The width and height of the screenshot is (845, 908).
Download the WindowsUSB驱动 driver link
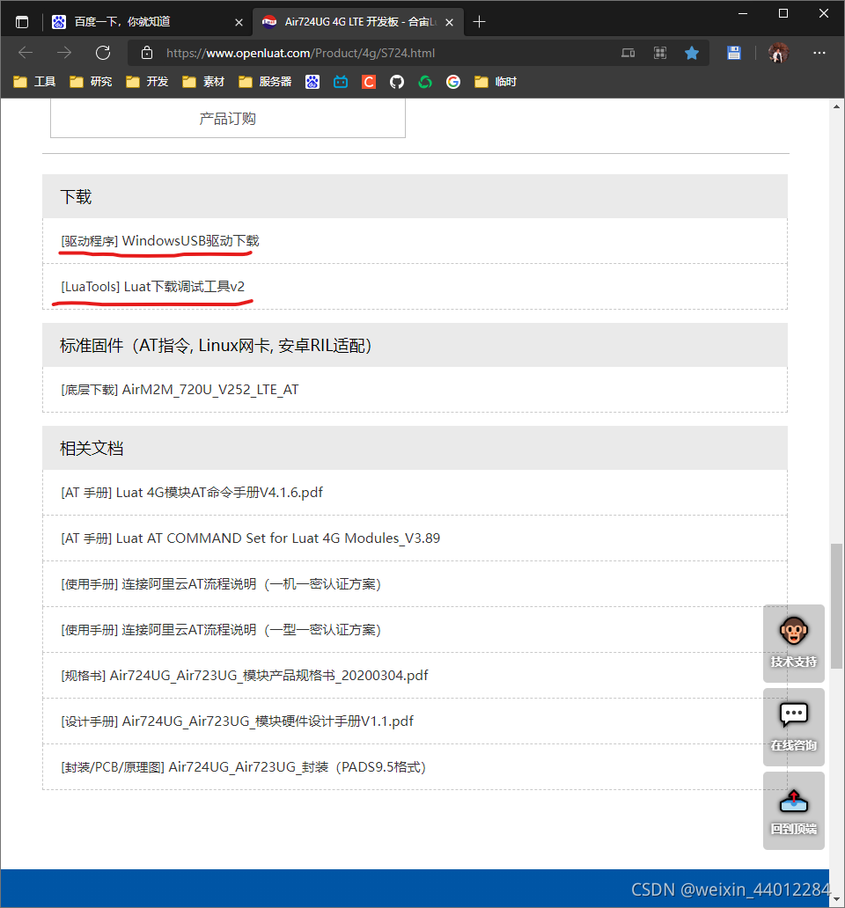pos(160,241)
